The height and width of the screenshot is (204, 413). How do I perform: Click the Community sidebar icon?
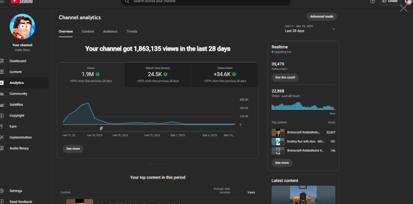tap(2, 94)
